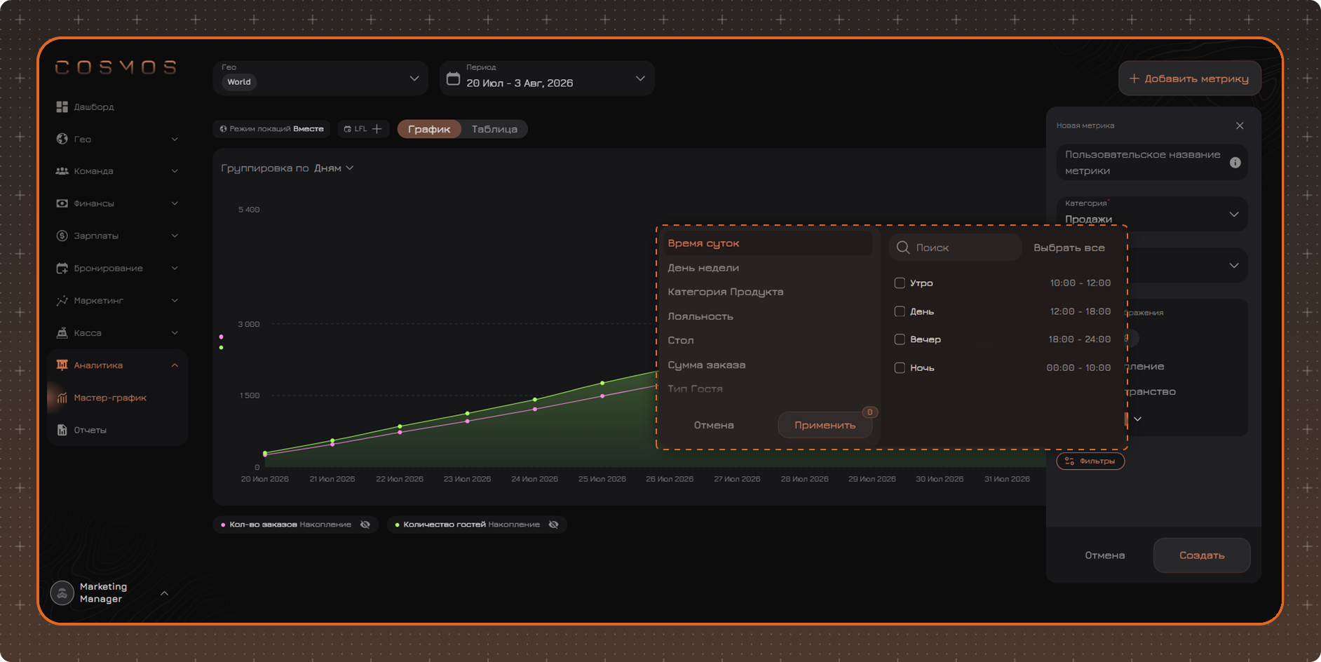
Task: Open the Категория Продажи dropdown
Action: pos(1152,214)
